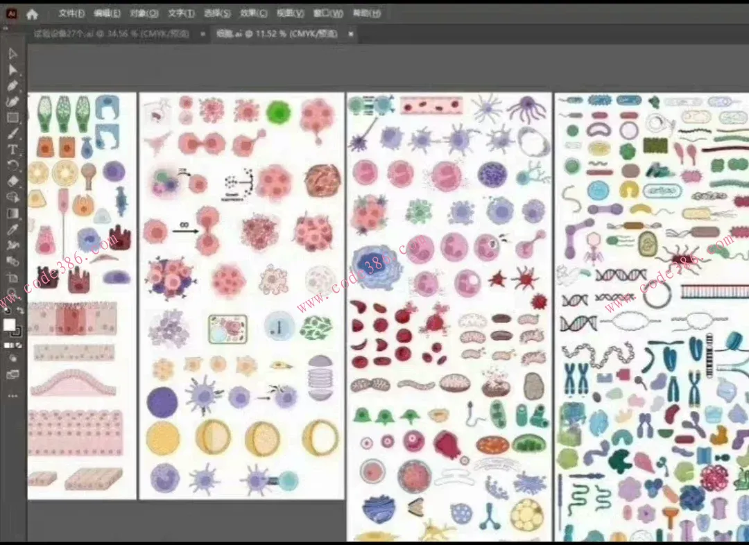Click the Home icon
This screenshot has height=545, width=749.
(x=32, y=14)
